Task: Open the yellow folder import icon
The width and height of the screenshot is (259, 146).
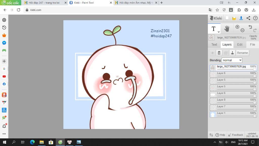Action: (x=234, y=18)
